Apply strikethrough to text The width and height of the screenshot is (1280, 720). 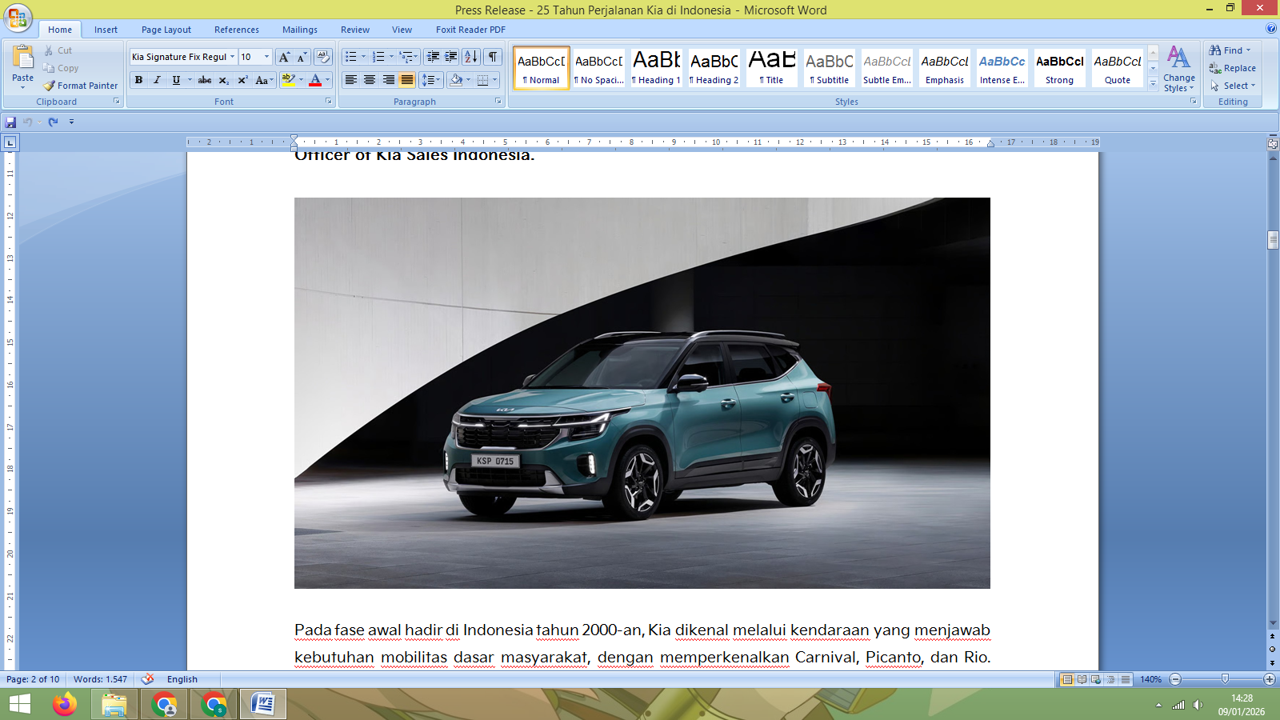pyautogui.click(x=205, y=80)
